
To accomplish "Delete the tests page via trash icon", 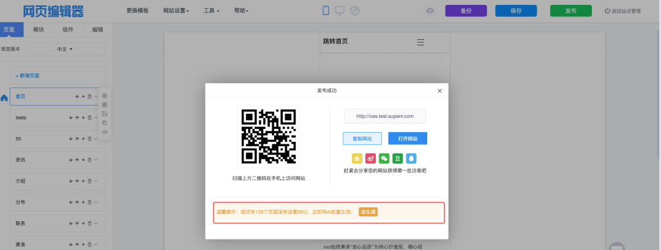I will click(x=89, y=117).
